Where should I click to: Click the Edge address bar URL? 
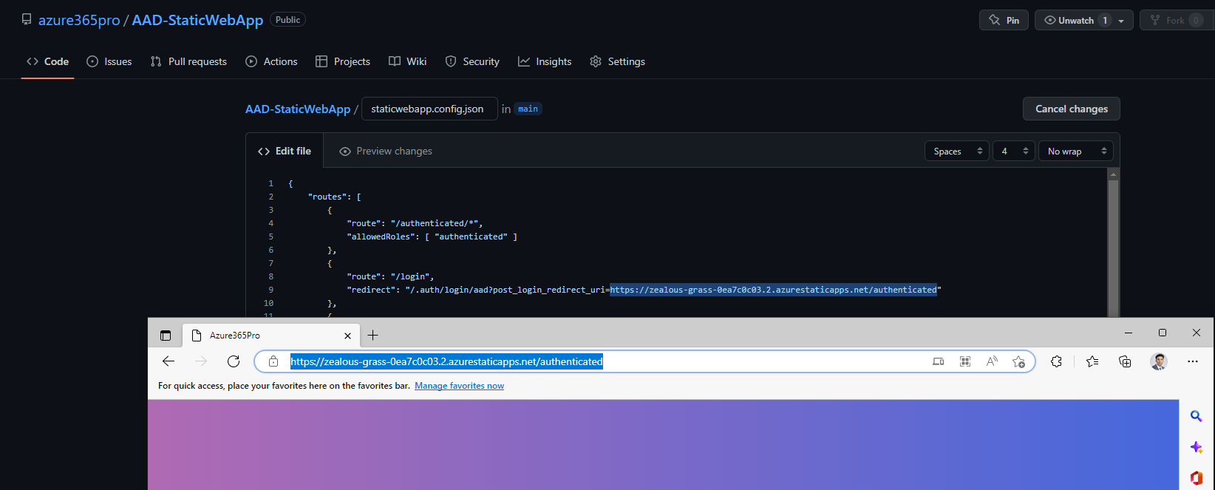click(x=446, y=361)
